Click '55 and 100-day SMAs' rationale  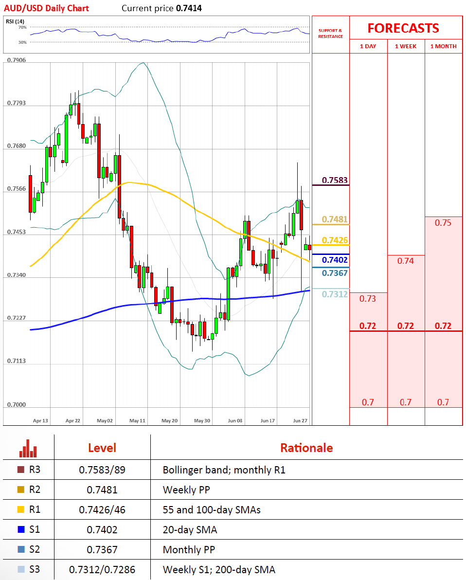click(212, 510)
